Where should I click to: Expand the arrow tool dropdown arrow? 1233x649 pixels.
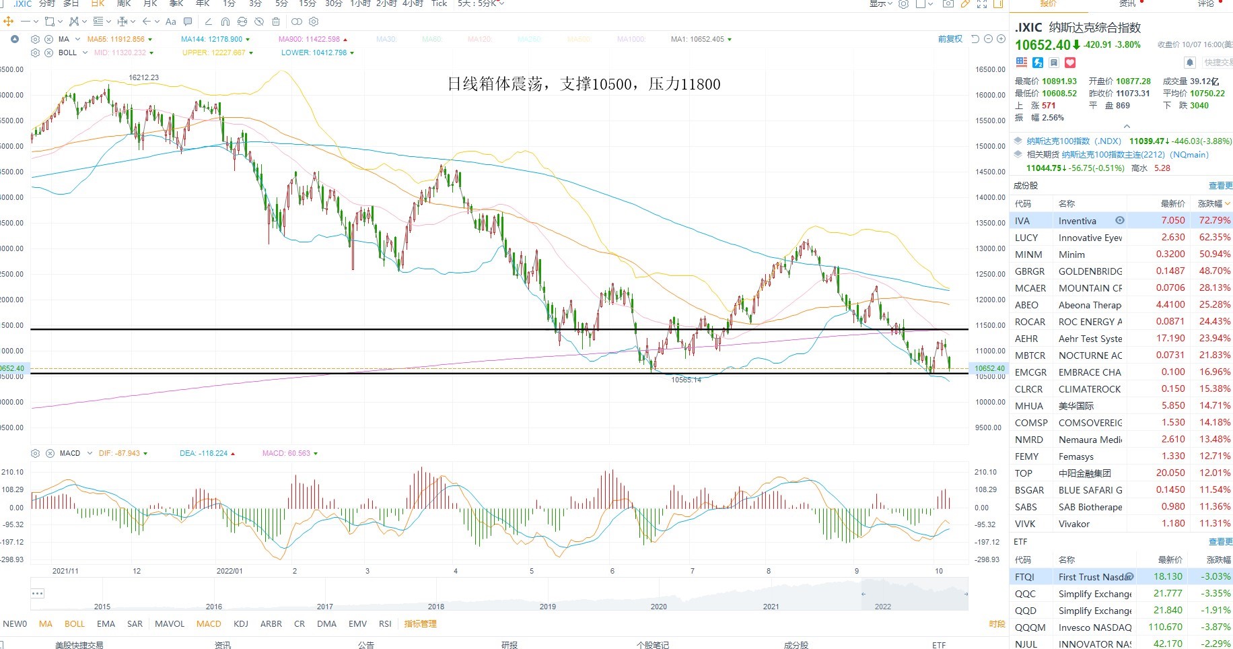click(157, 22)
